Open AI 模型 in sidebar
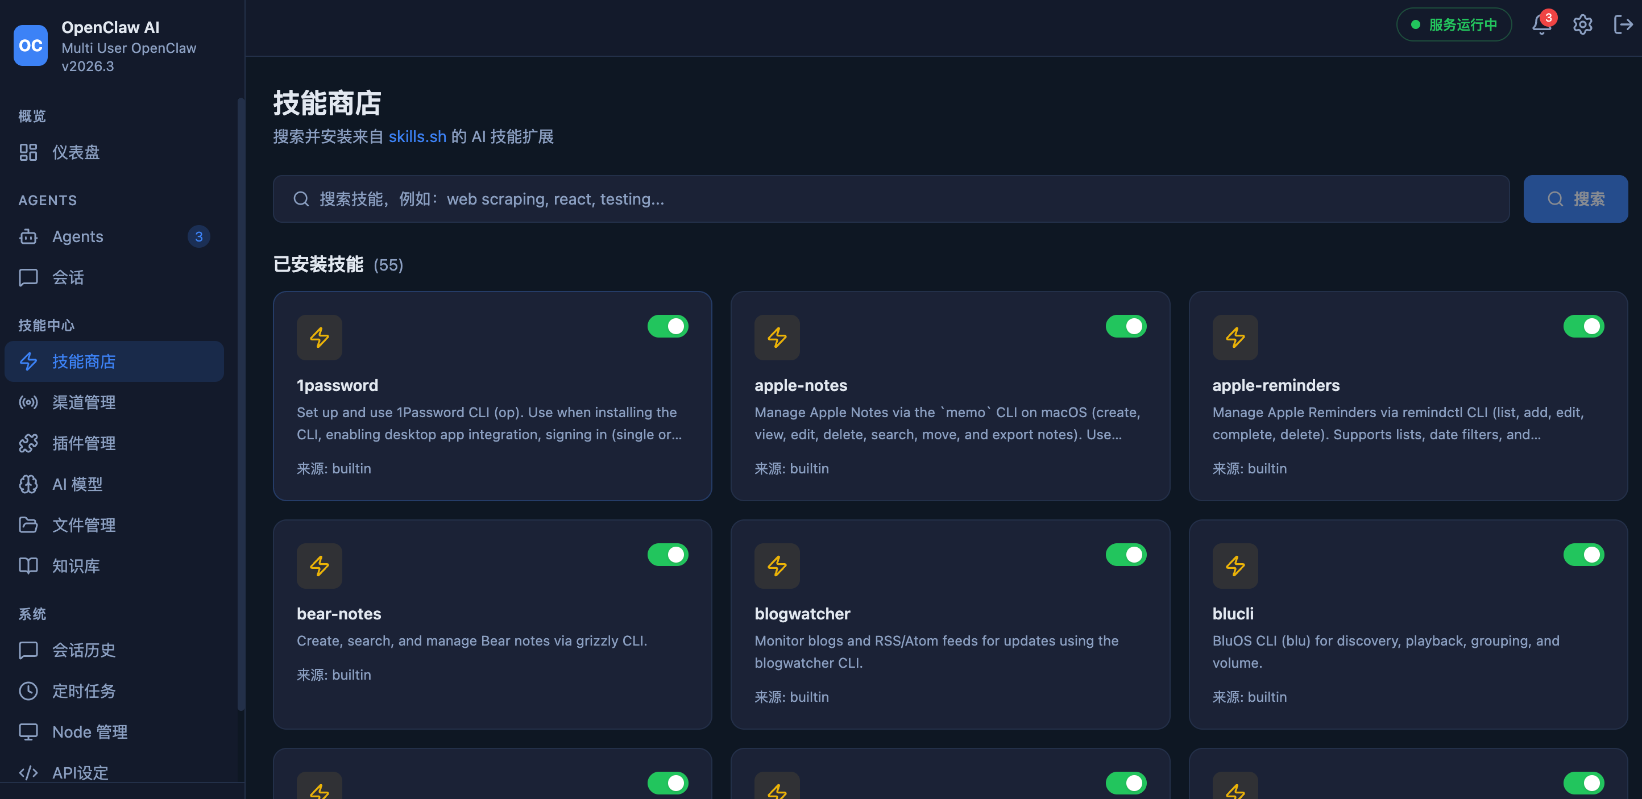 pyautogui.click(x=114, y=484)
